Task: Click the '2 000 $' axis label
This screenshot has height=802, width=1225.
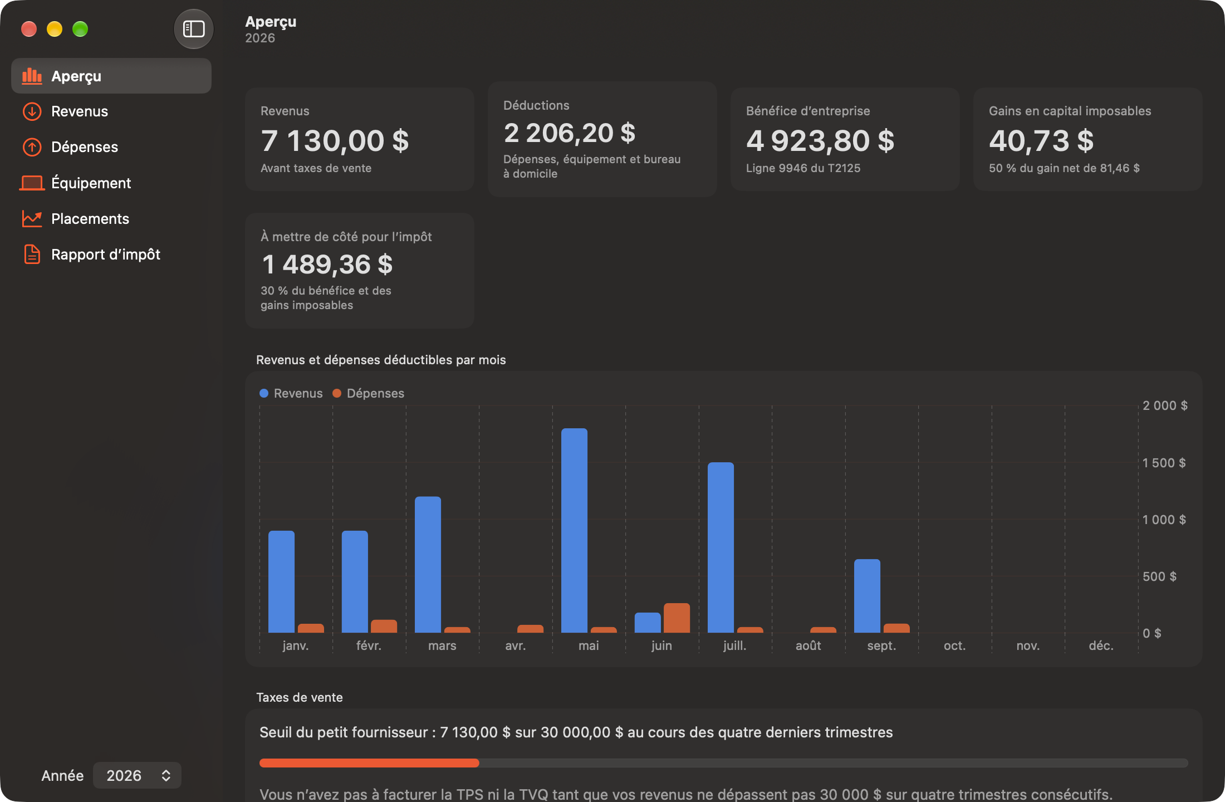Action: (1165, 405)
